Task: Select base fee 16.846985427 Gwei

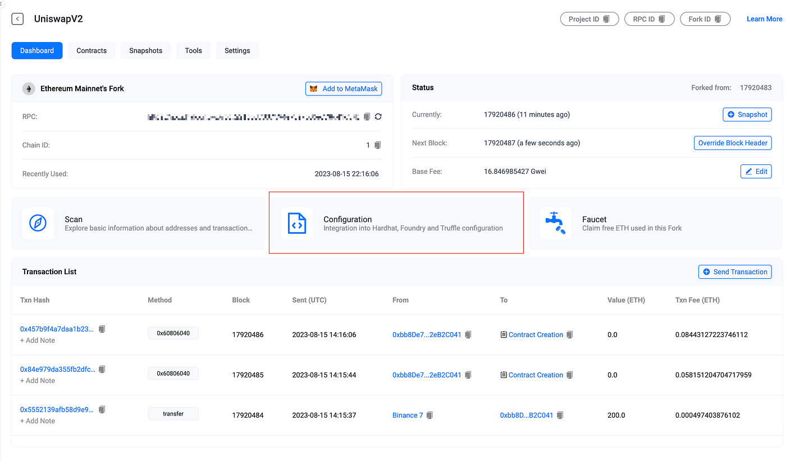Action: pos(515,172)
